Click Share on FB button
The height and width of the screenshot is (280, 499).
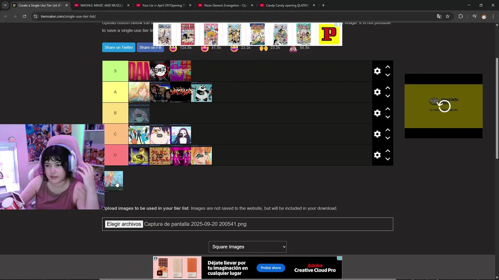(150, 47)
